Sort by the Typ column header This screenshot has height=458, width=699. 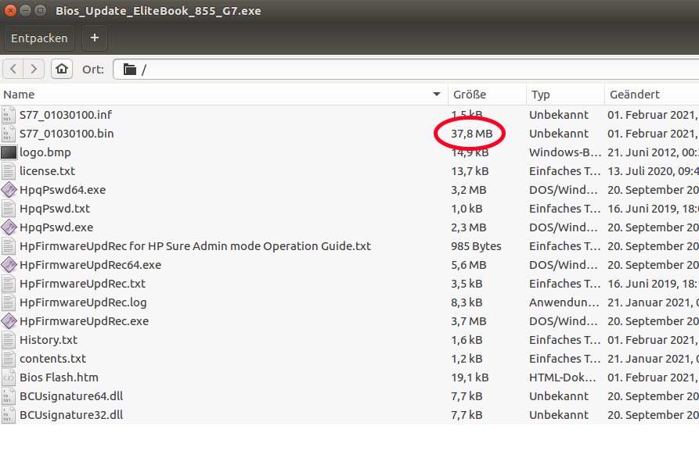tap(565, 95)
